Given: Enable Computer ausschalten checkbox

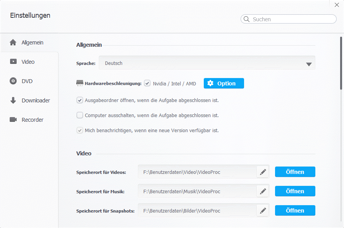Looking at the screenshot, I should tap(80, 115).
